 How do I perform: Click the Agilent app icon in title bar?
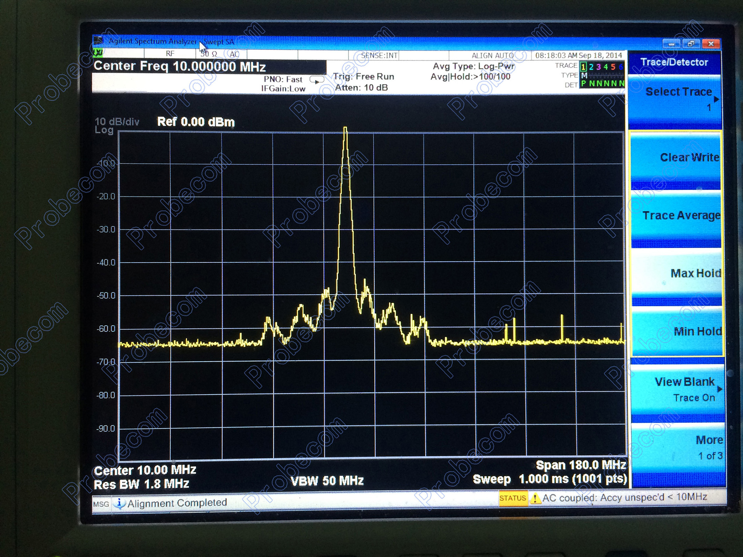coord(99,41)
